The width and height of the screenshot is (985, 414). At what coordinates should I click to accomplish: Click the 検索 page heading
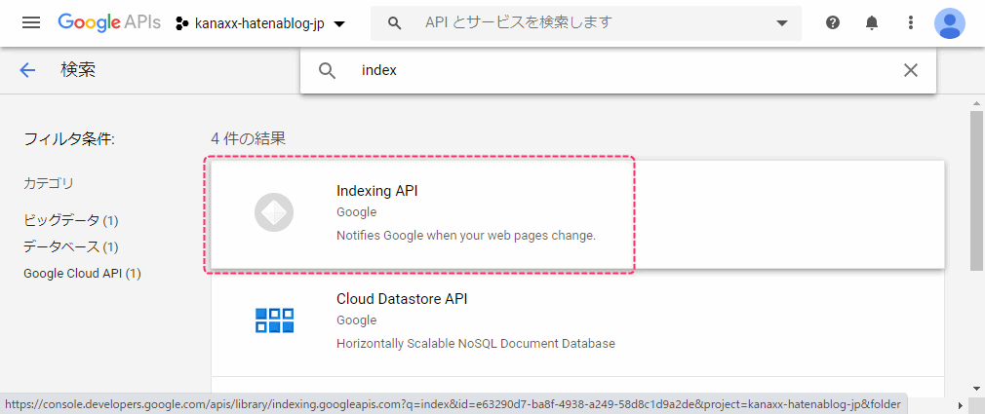(78, 69)
